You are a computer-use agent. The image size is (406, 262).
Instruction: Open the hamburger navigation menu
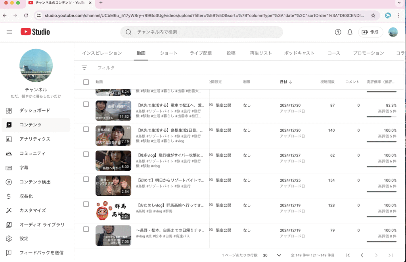point(10,32)
